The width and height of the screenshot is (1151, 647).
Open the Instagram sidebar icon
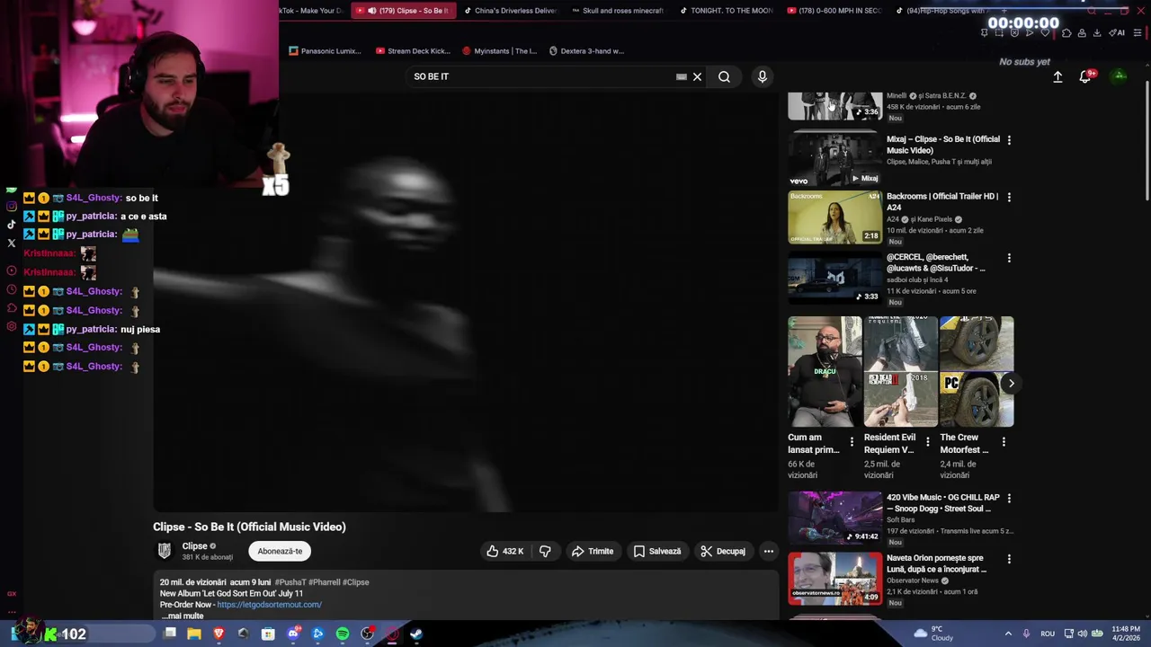point(12,207)
